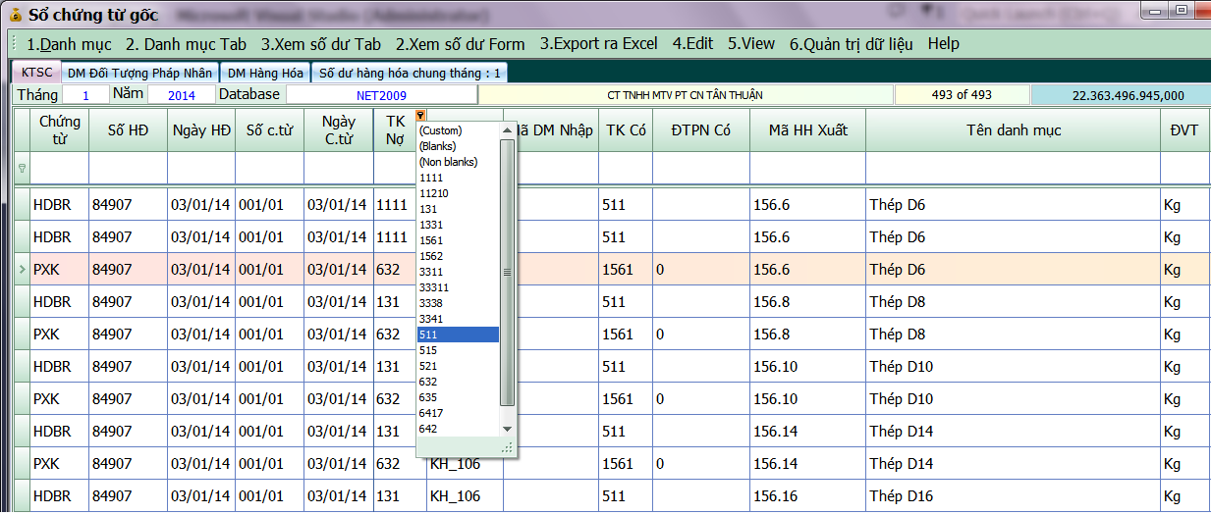Click the TK Nợ column filter icon

point(421,115)
